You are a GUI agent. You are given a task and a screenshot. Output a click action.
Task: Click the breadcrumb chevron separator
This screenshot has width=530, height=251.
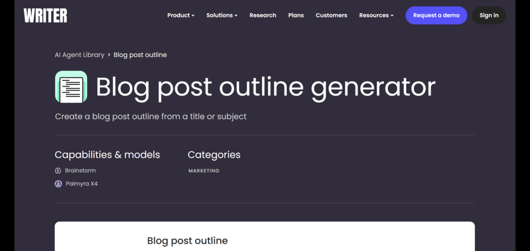pos(109,55)
